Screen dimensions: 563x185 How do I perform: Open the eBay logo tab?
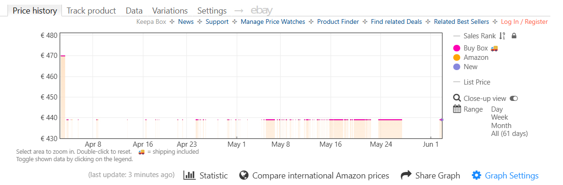261,10
